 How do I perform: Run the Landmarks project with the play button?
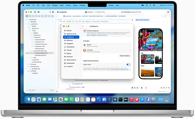[x=53, y=12]
